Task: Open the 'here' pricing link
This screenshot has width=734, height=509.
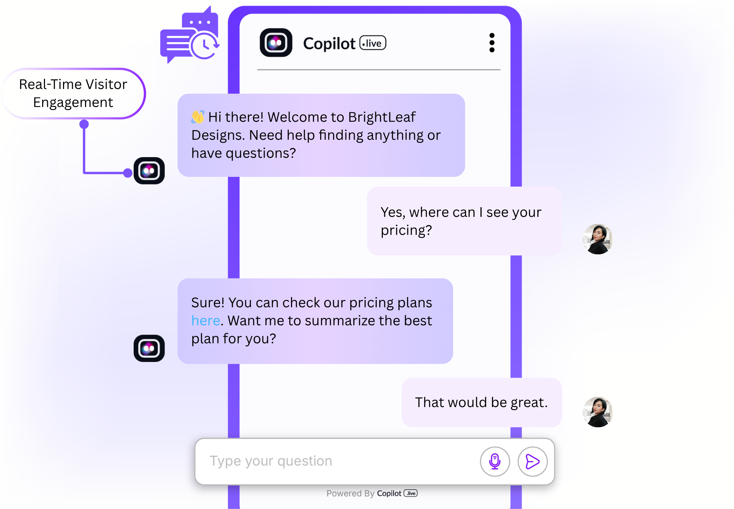Action: coord(206,321)
